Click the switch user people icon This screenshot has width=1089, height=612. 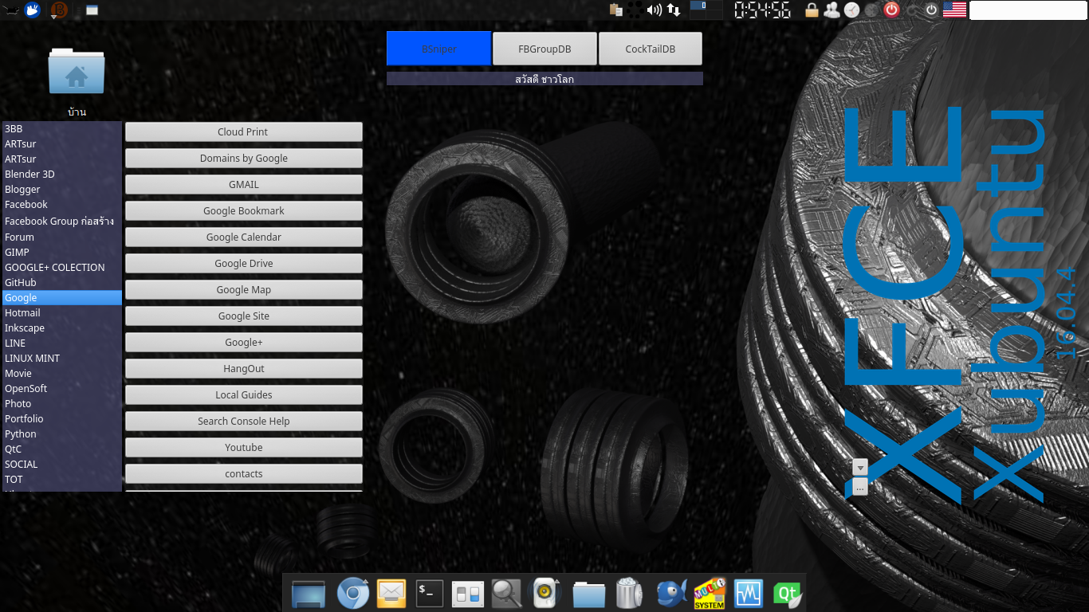832,10
